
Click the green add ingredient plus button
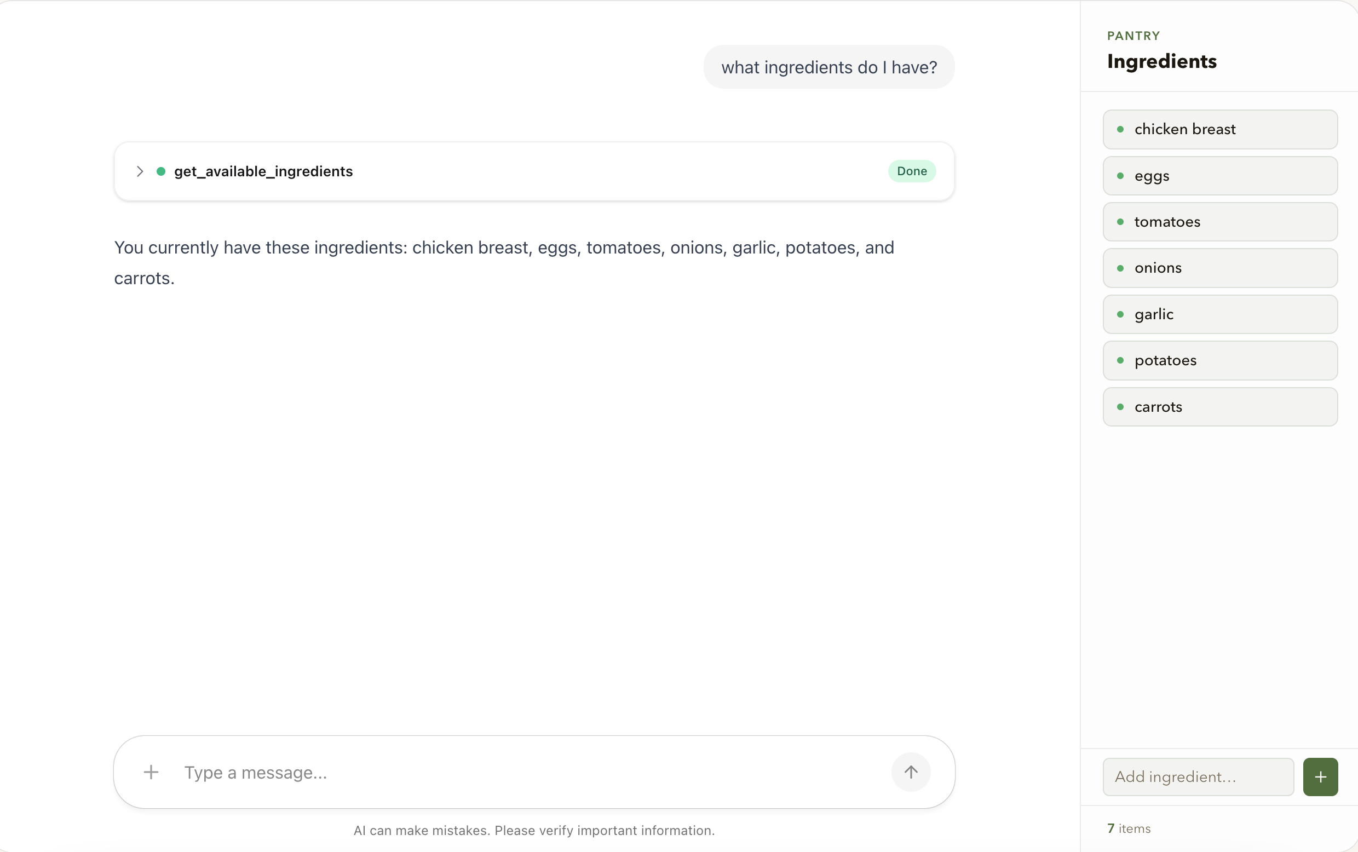click(1320, 777)
